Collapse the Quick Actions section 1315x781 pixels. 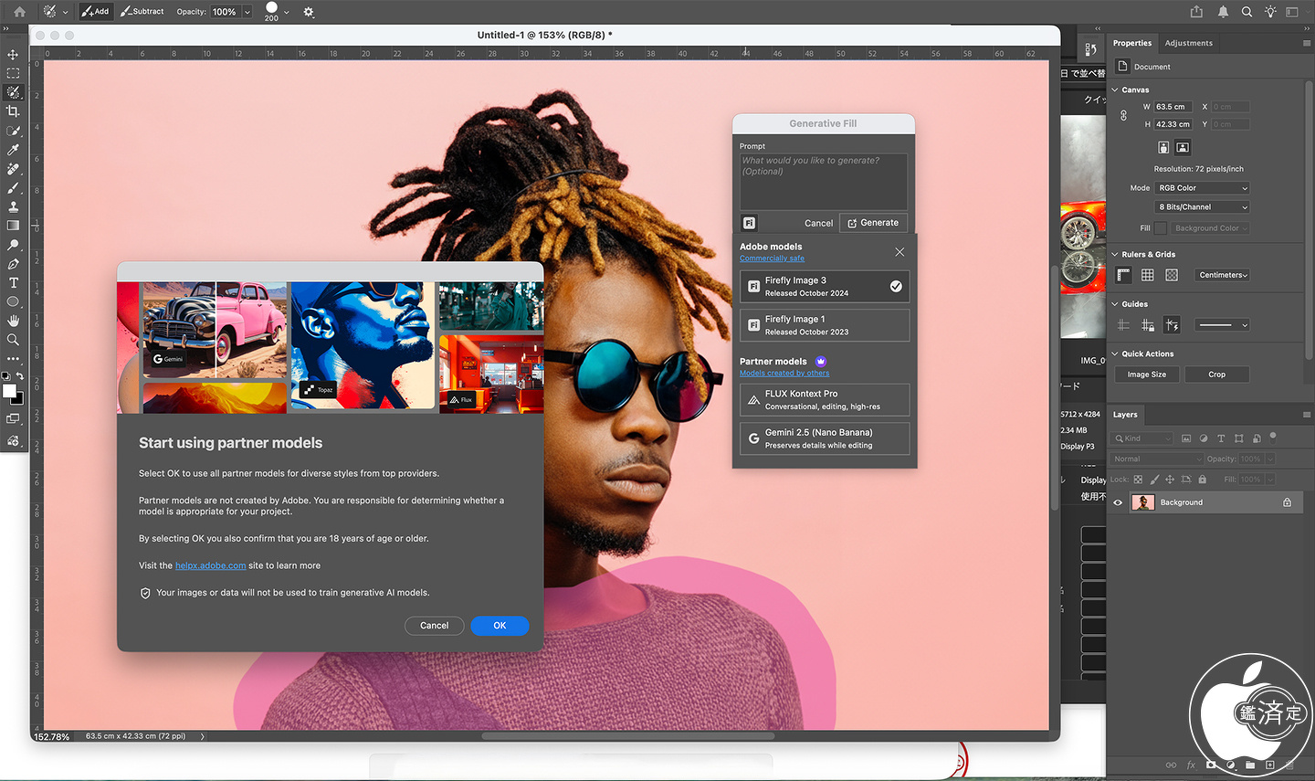coord(1115,354)
